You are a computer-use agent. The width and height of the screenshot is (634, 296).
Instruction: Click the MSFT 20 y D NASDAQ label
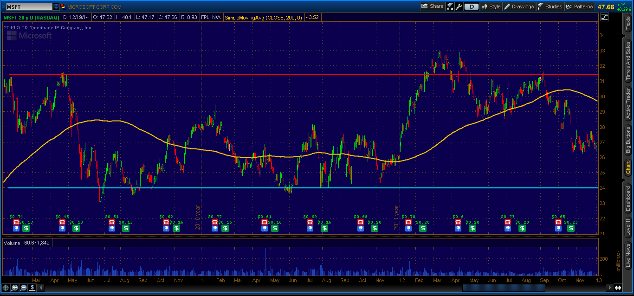point(32,17)
